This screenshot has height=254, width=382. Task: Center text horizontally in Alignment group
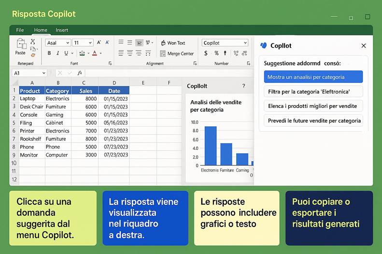[130, 53]
